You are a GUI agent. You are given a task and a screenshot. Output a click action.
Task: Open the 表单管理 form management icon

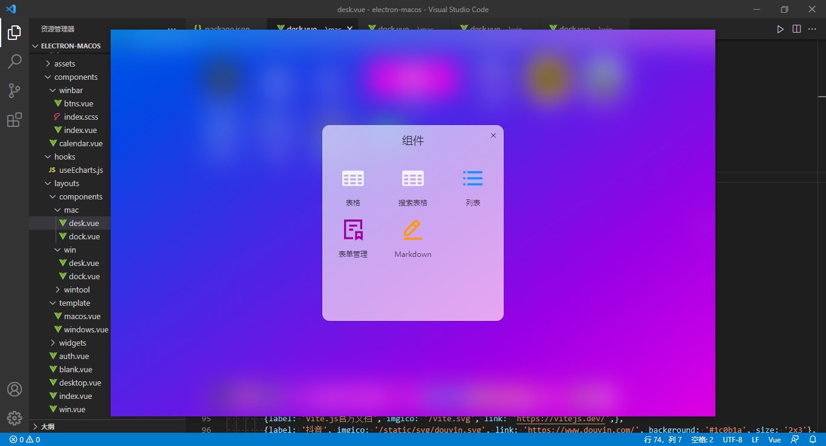353,230
